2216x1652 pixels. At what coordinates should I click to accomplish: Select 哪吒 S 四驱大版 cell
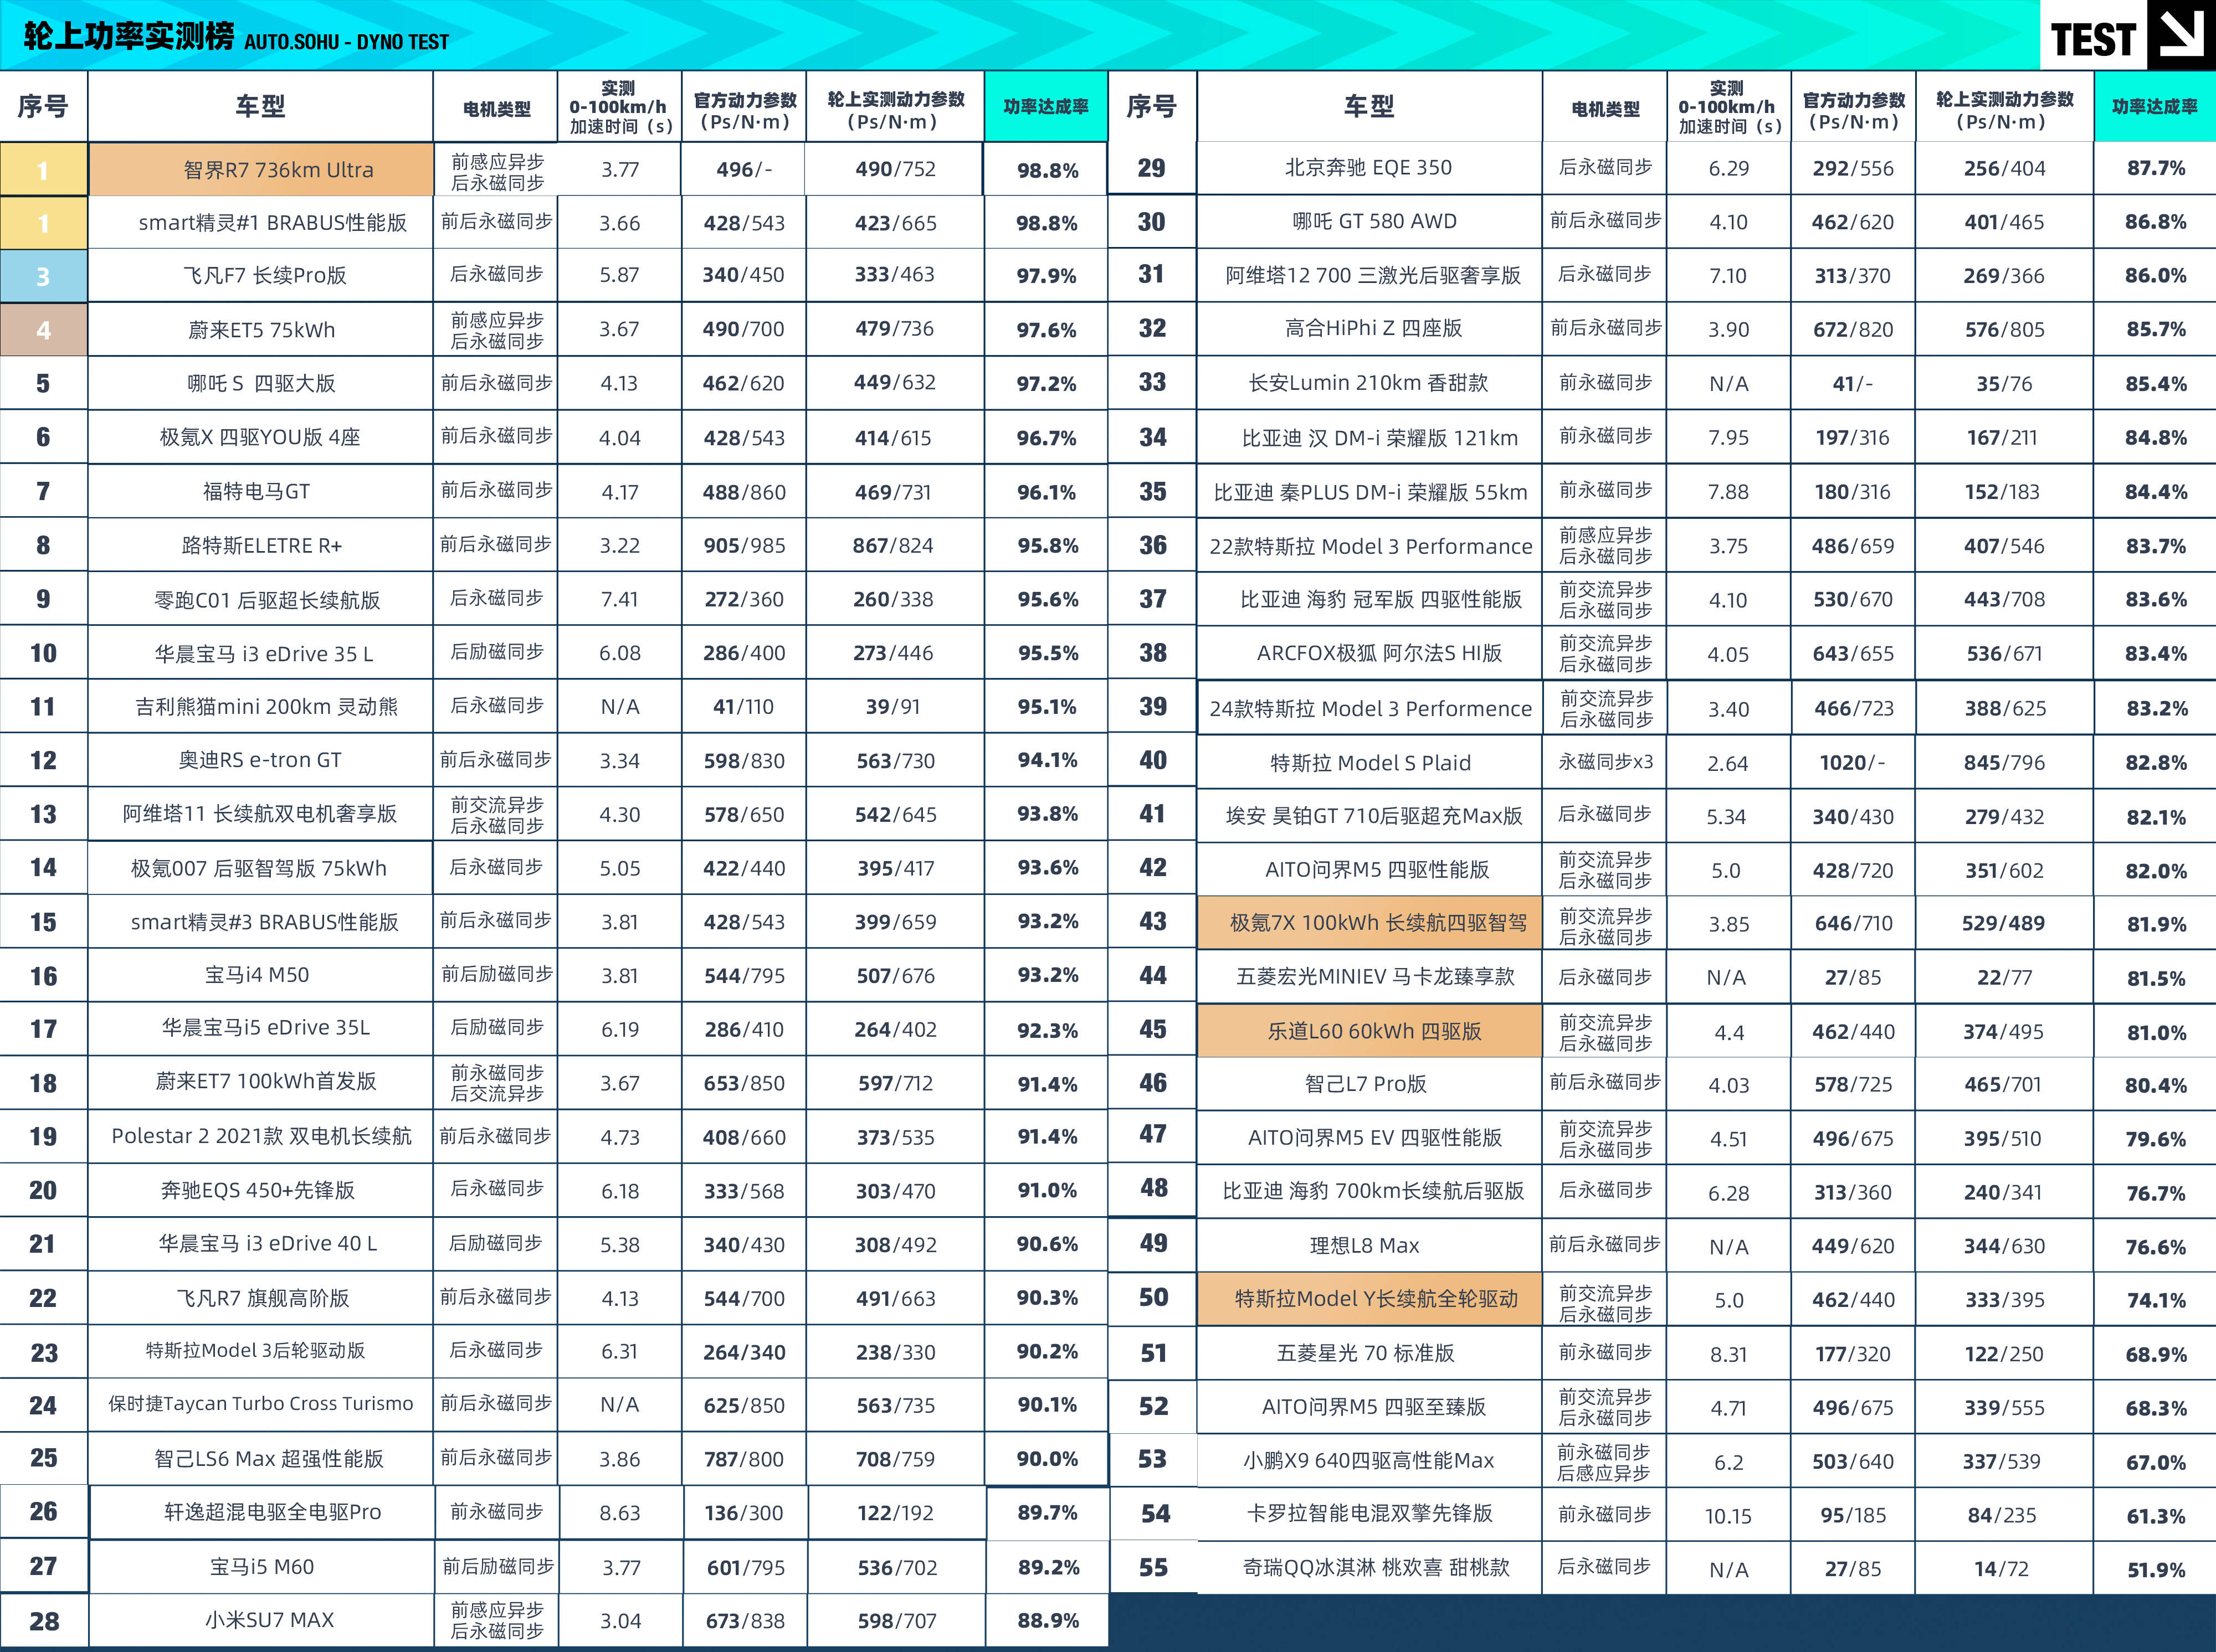pos(261,383)
